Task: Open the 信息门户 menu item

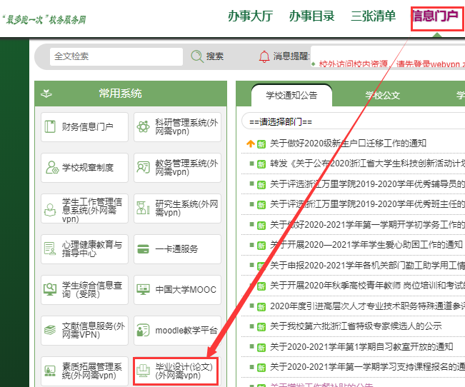Action: click(x=435, y=16)
